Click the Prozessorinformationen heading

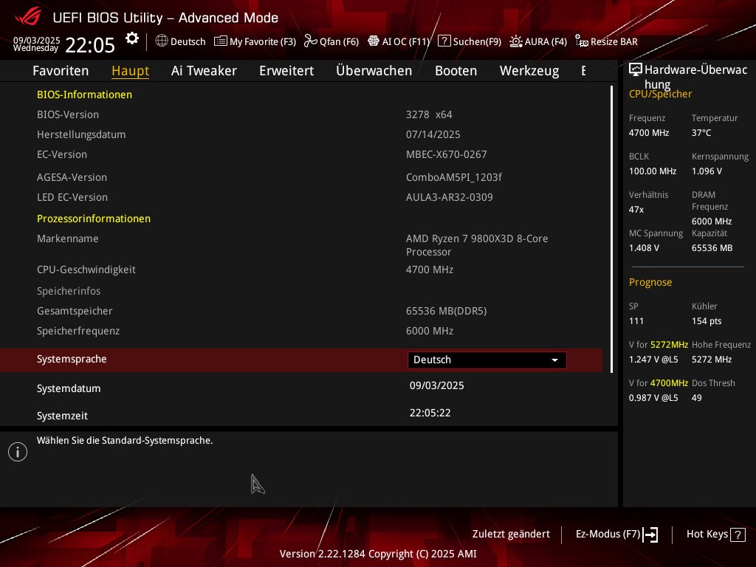pos(94,219)
